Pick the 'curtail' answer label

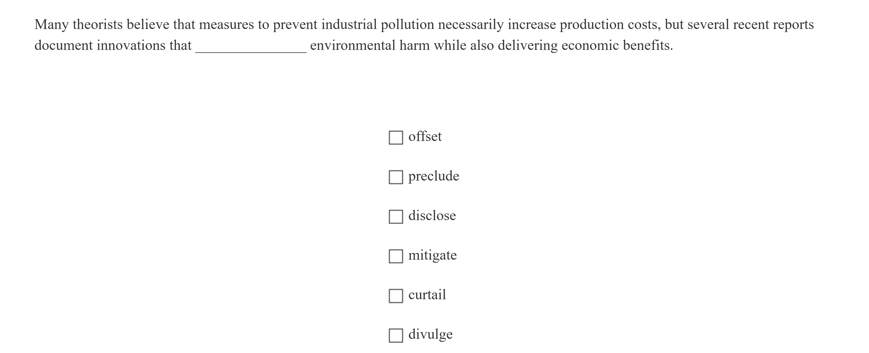(x=427, y=295)
